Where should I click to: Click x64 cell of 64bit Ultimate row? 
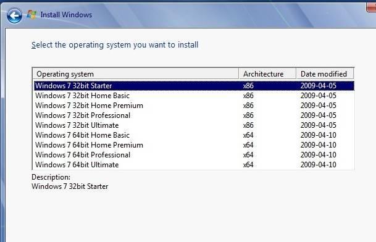click(x=248, y=165)
